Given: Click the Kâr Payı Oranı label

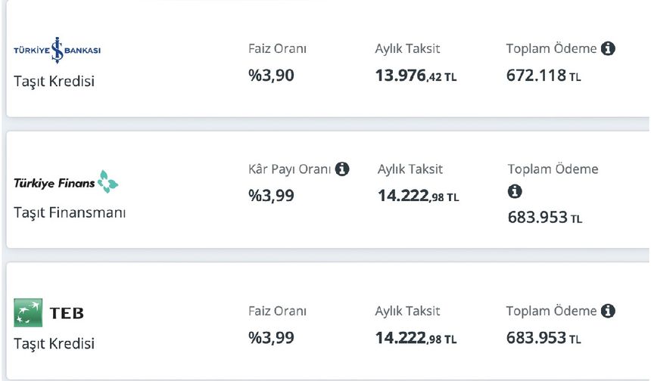Looking at the screenshot, I should pos(290,169).
